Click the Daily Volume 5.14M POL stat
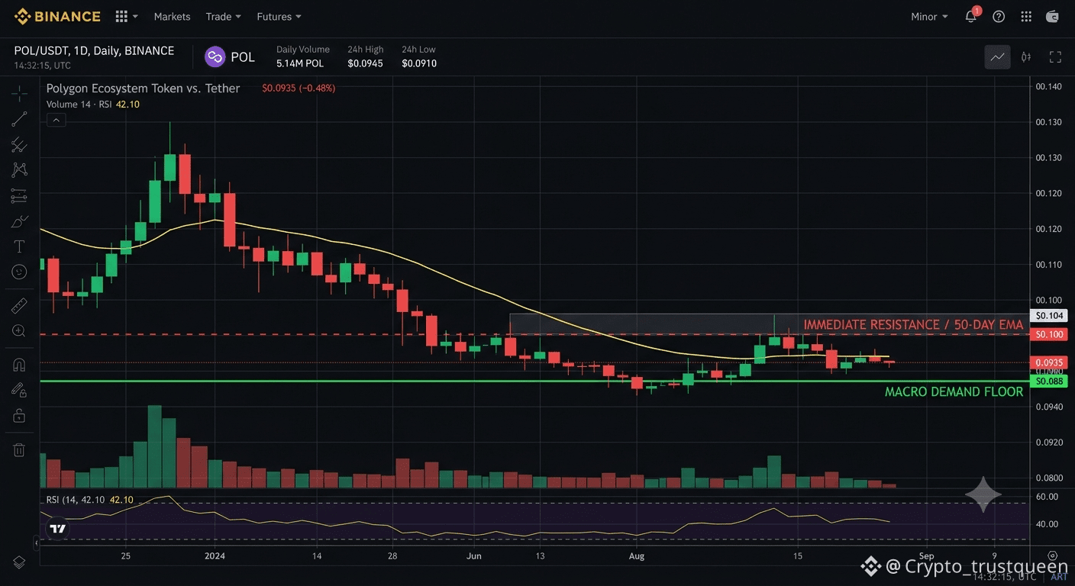The image size is (1075, 586). point(303,56)
